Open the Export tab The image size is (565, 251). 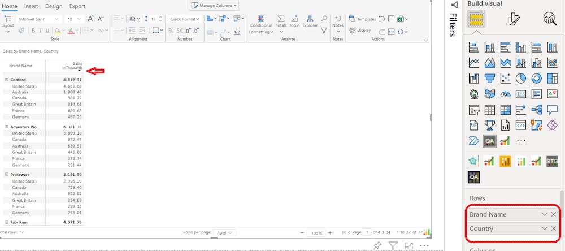point(77,6)
